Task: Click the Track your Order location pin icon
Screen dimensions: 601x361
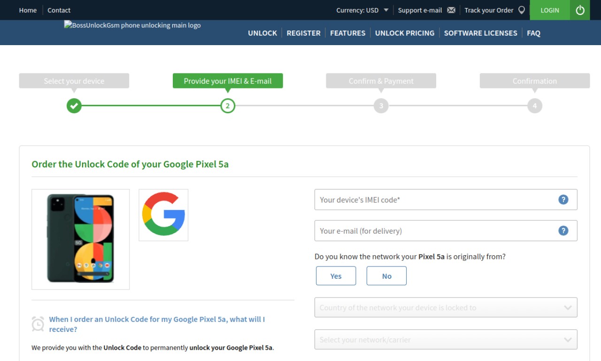Action: point(522,10)
